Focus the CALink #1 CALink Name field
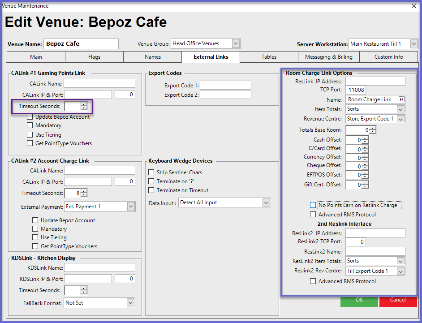The width and height of the screenshot is (422, 323). (x=99, y=83)
